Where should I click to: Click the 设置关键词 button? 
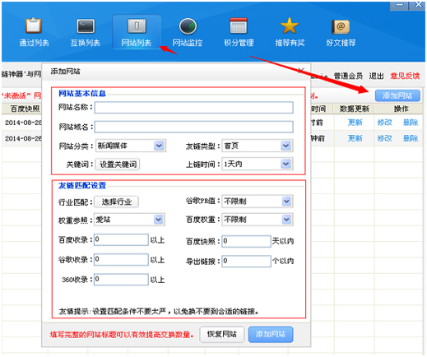(x=118, y=165)
